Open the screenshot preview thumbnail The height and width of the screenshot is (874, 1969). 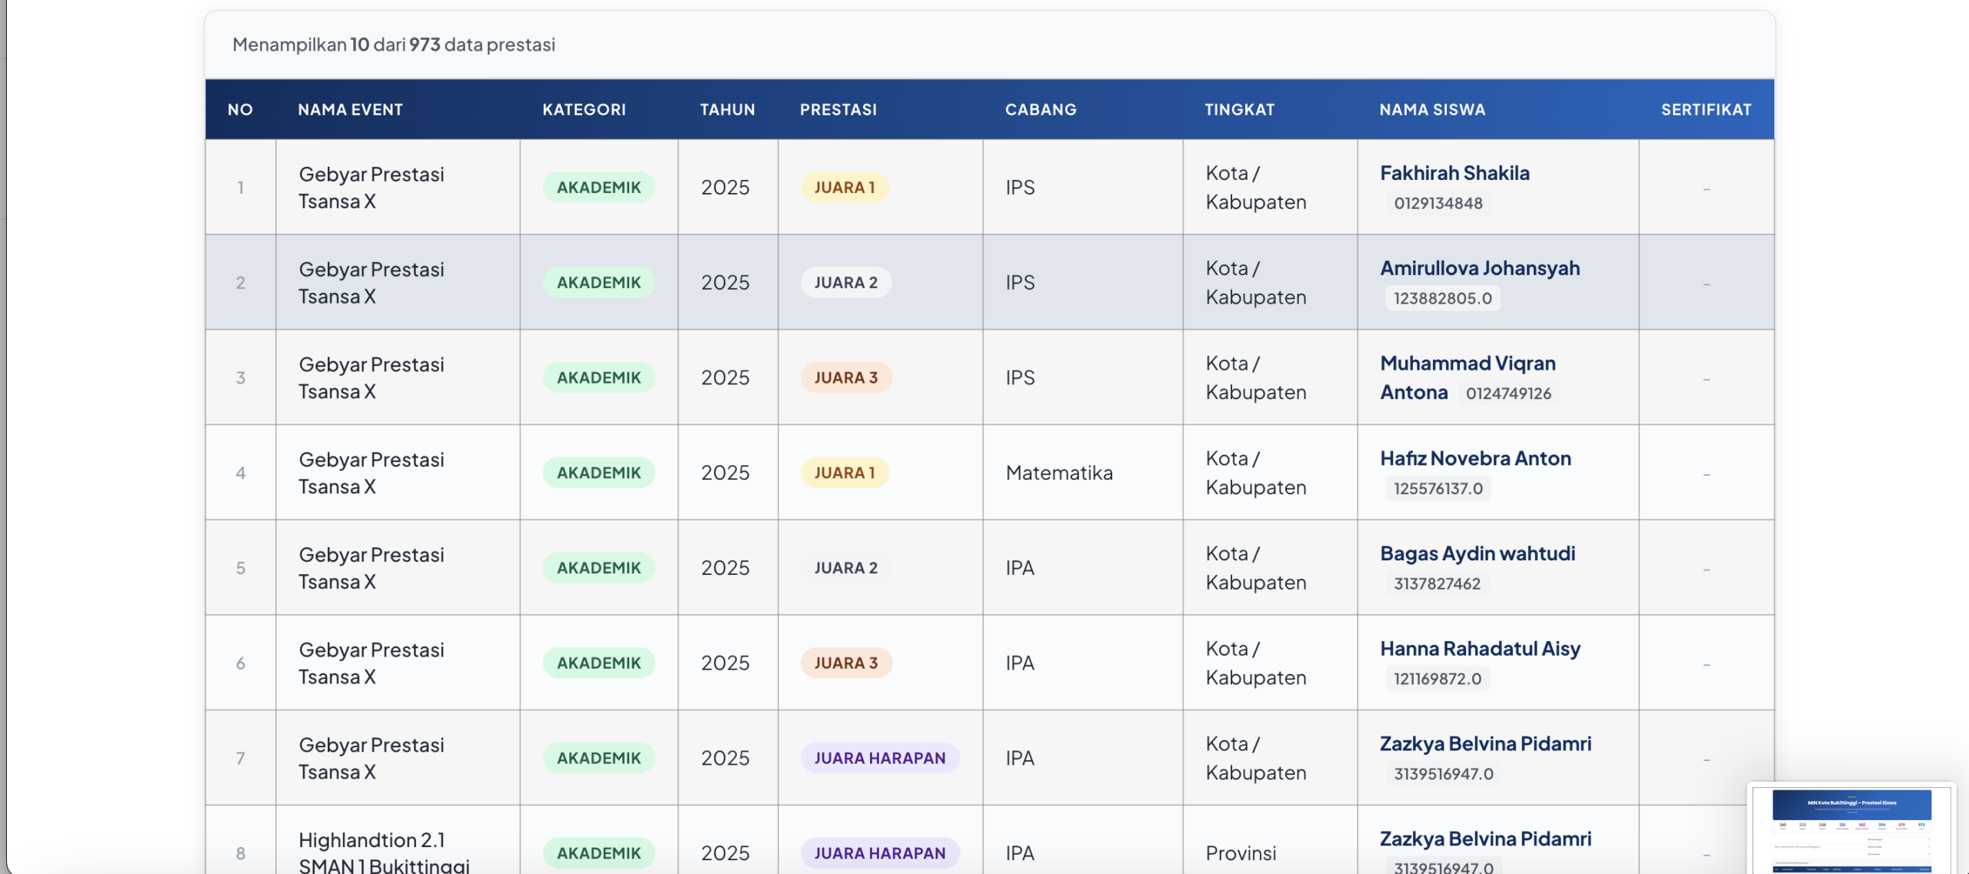1851,830
